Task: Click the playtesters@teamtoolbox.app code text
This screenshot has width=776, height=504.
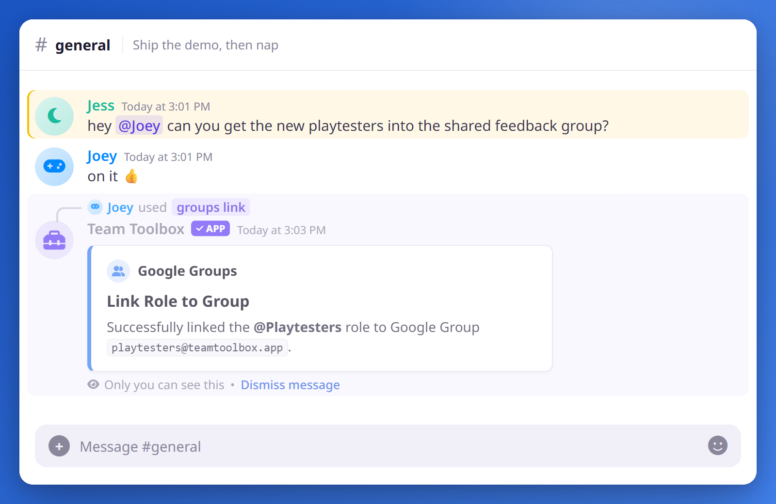Action: click(x=197, y=347)
